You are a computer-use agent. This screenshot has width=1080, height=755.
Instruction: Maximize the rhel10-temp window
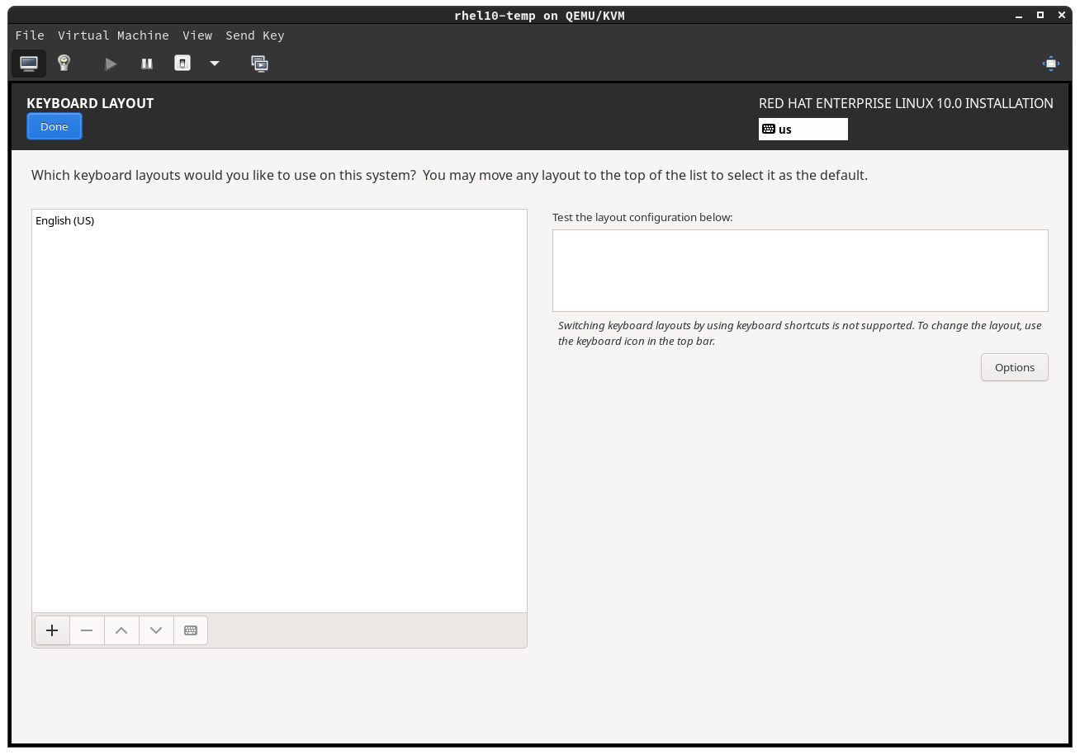pos(1040,15)
